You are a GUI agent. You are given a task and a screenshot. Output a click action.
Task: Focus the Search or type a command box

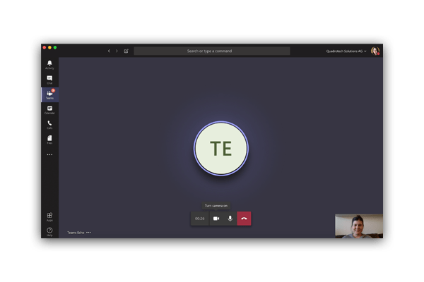[212, 51]
